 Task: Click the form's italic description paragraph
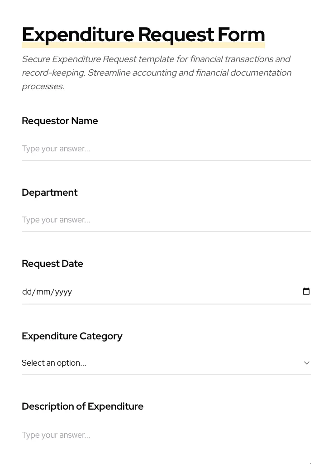pos(157,72)
